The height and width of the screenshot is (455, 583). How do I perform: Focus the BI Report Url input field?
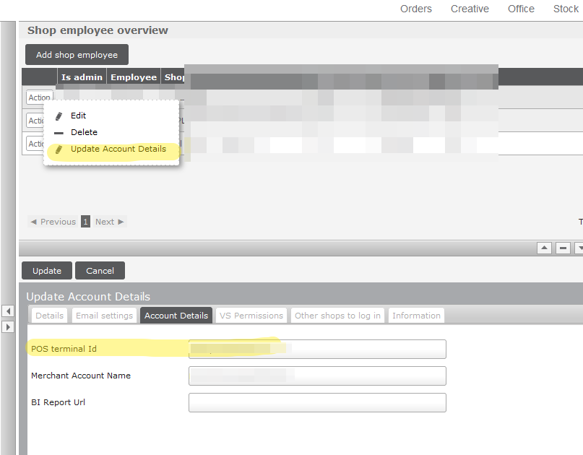tap(317, 402)
